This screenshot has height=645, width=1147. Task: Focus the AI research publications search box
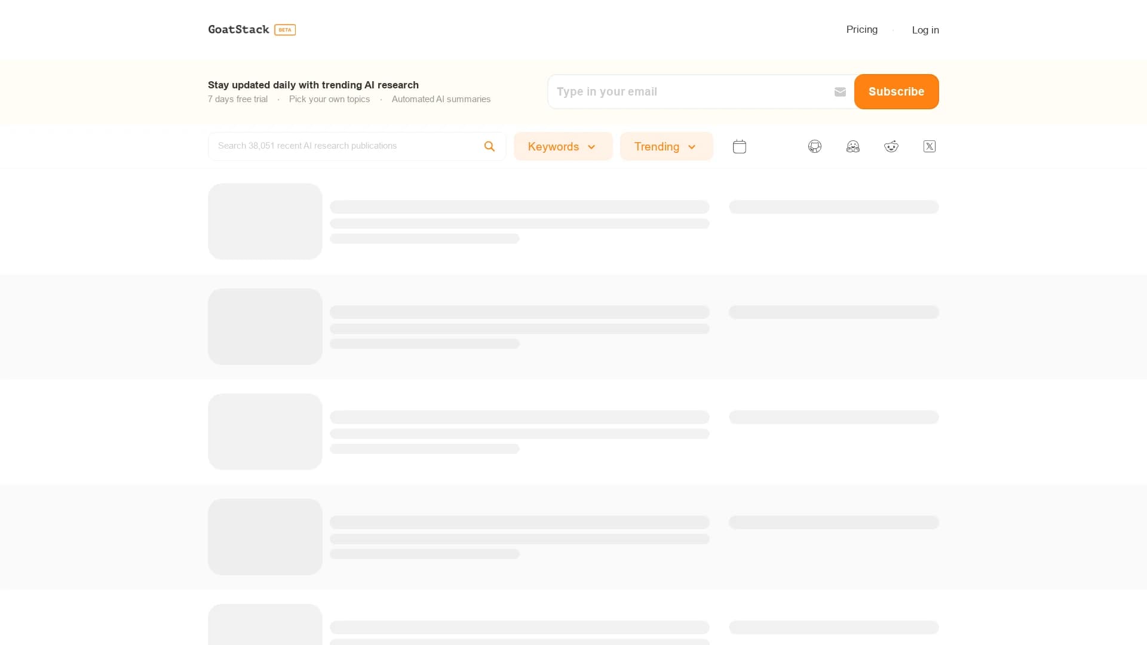click(357, 146)
